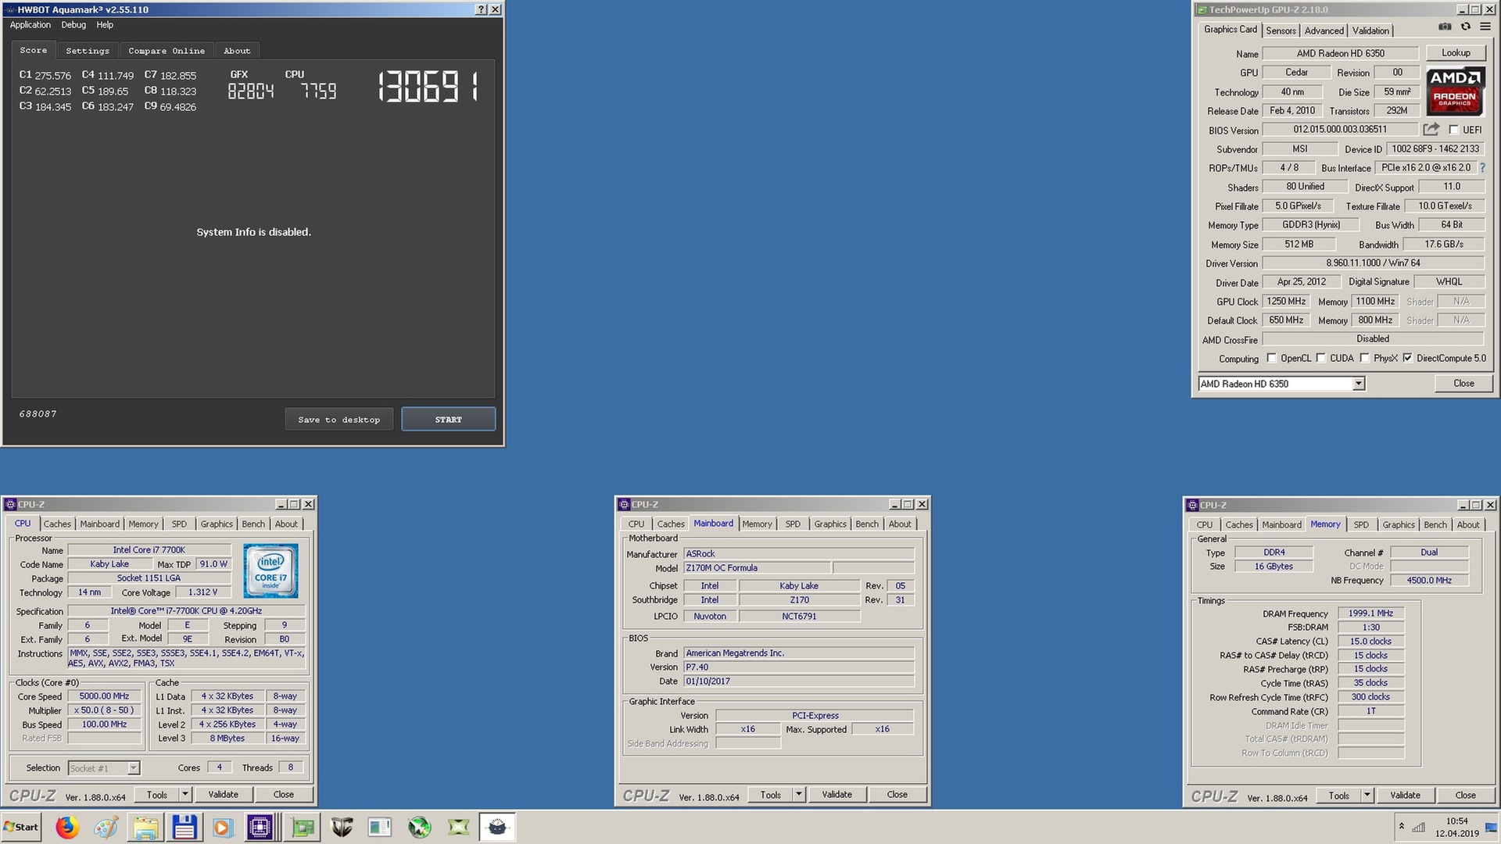Click the window-panel taskbar icon
Screen dimensions: 1501x844
point(380,827)
